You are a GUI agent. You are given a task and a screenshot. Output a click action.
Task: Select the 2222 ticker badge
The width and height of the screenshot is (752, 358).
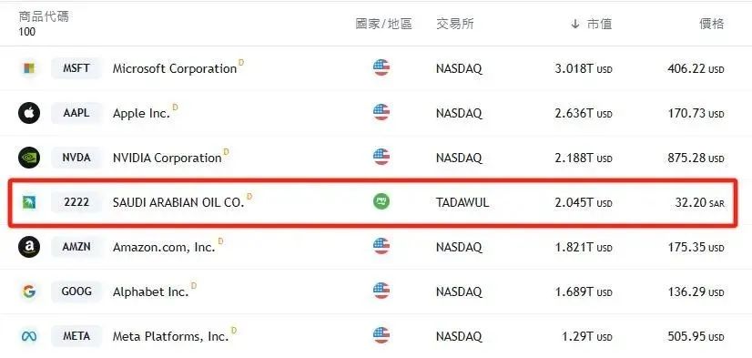76,202
